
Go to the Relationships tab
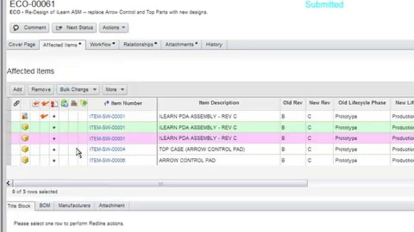(140, 44)
